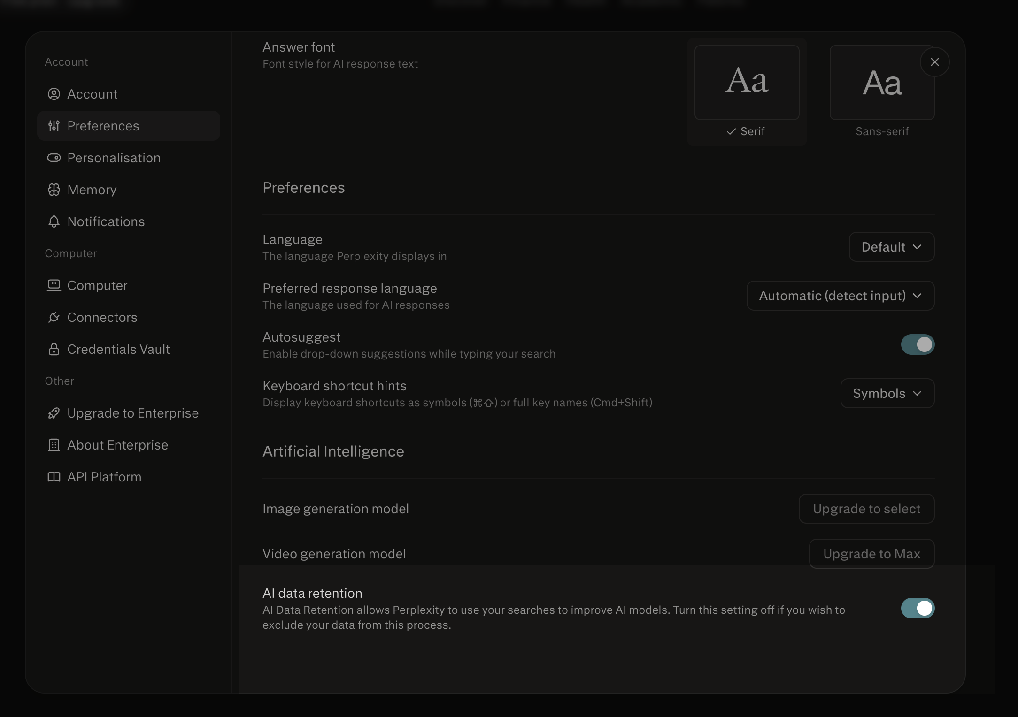This screenshot has width=1018, height=717.
Task: Click the Keyboard shortcut hints label
Action: (x=334, y=386)
